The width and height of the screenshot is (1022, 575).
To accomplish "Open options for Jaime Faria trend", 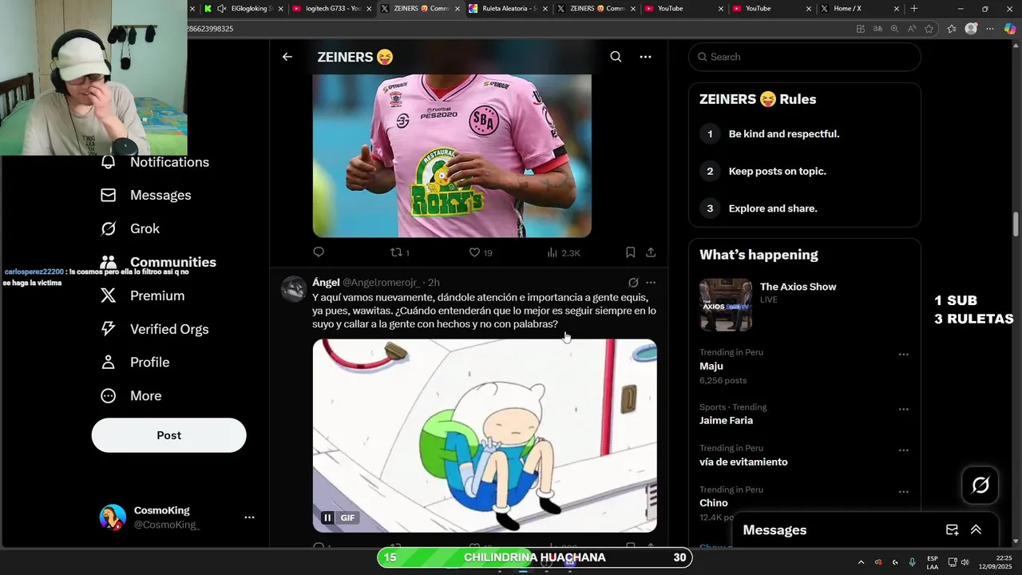I will 904,409.
